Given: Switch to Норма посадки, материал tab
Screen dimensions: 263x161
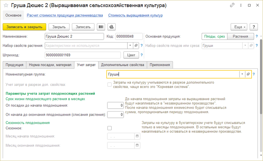Looking at the screenshot, I should [50, 65].
